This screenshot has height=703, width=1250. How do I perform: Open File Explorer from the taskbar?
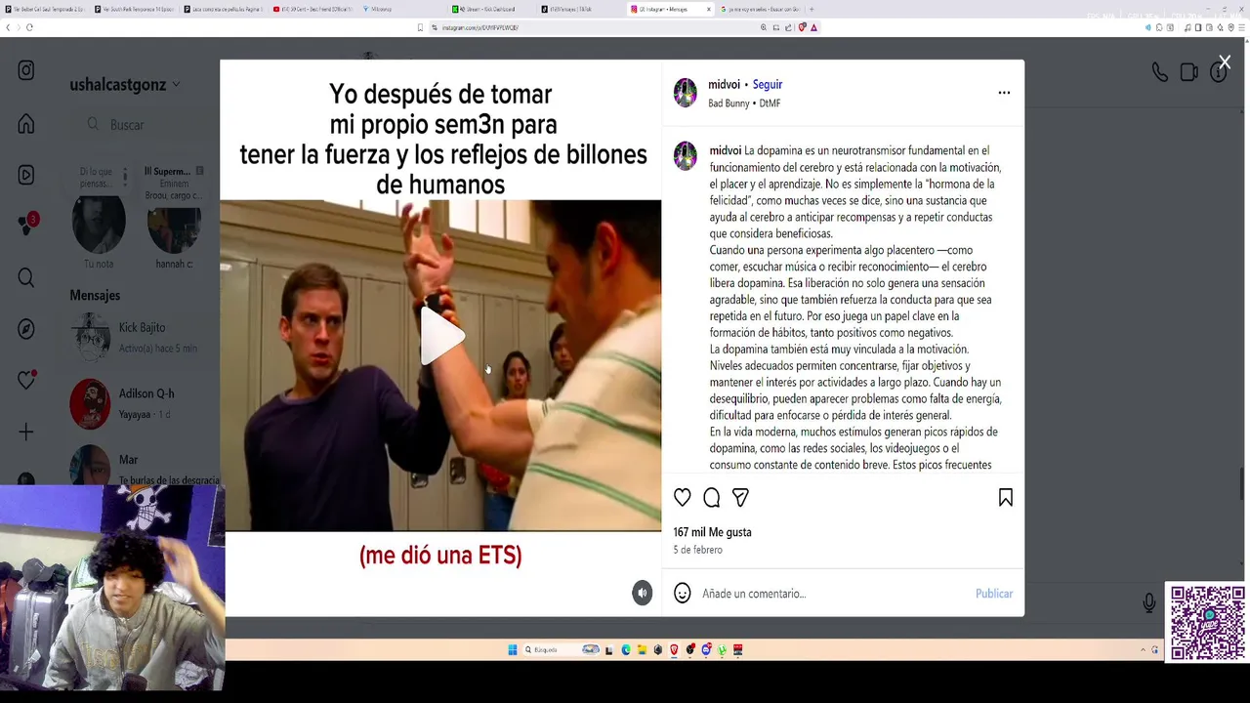click(x=642, y=649)
